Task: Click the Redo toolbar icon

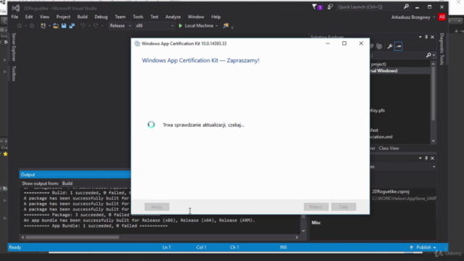Action: 96,26
